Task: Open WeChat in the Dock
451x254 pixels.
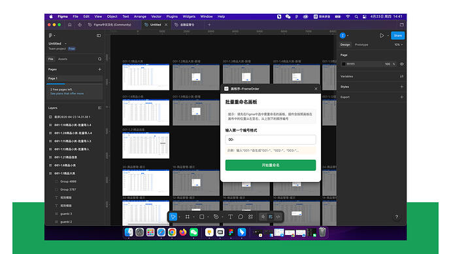Action: [194, 232]
